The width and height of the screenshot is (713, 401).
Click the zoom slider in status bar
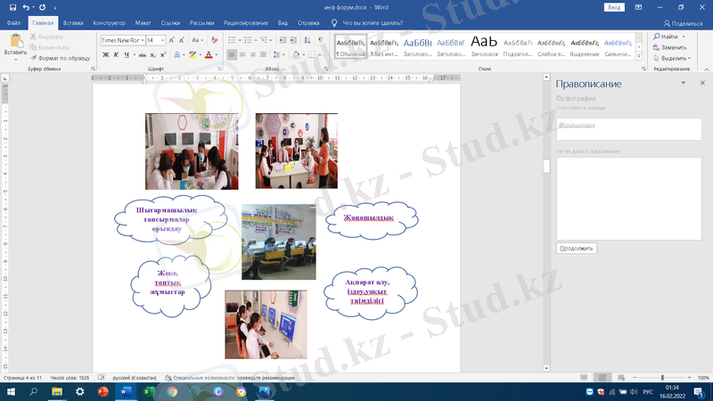click(x=661, y=378)
